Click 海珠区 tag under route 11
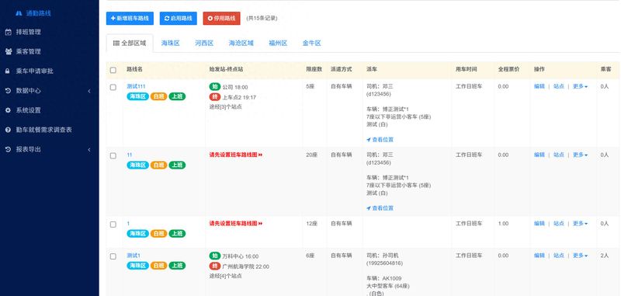The width and height of the screenshot is (621, 296). (x=138, y=165)
